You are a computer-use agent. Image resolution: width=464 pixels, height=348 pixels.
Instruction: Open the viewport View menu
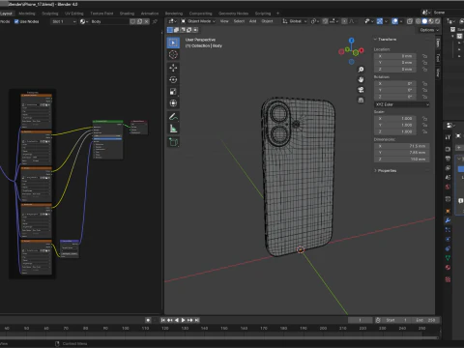coord(224,21)
